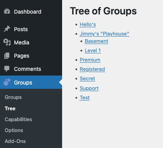The height and width of the screenshot is (148, 163).
Task: Open the Hello's group link
Action: tap(88, 25)
